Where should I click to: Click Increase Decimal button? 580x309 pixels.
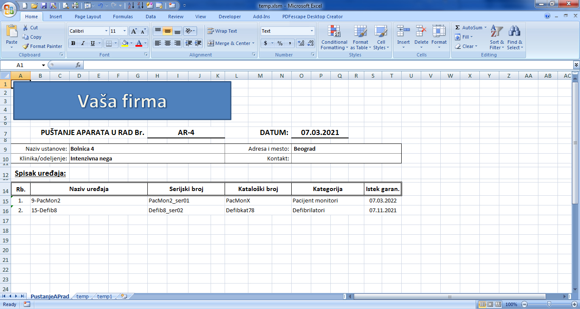pyautogui.click(x=301, y=43)
